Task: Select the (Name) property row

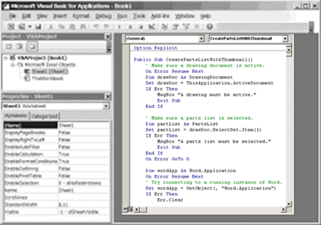Action: (57, 125)
